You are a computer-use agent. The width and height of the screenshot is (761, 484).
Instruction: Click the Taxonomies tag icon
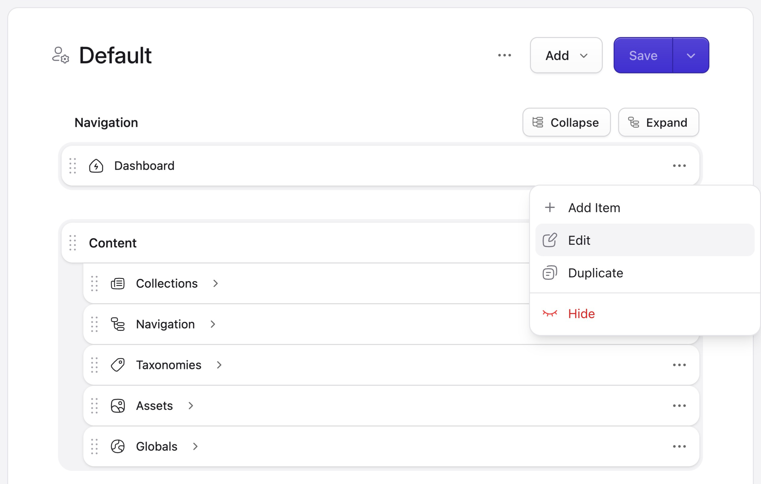pyautogui.click(x=118, y=365)
